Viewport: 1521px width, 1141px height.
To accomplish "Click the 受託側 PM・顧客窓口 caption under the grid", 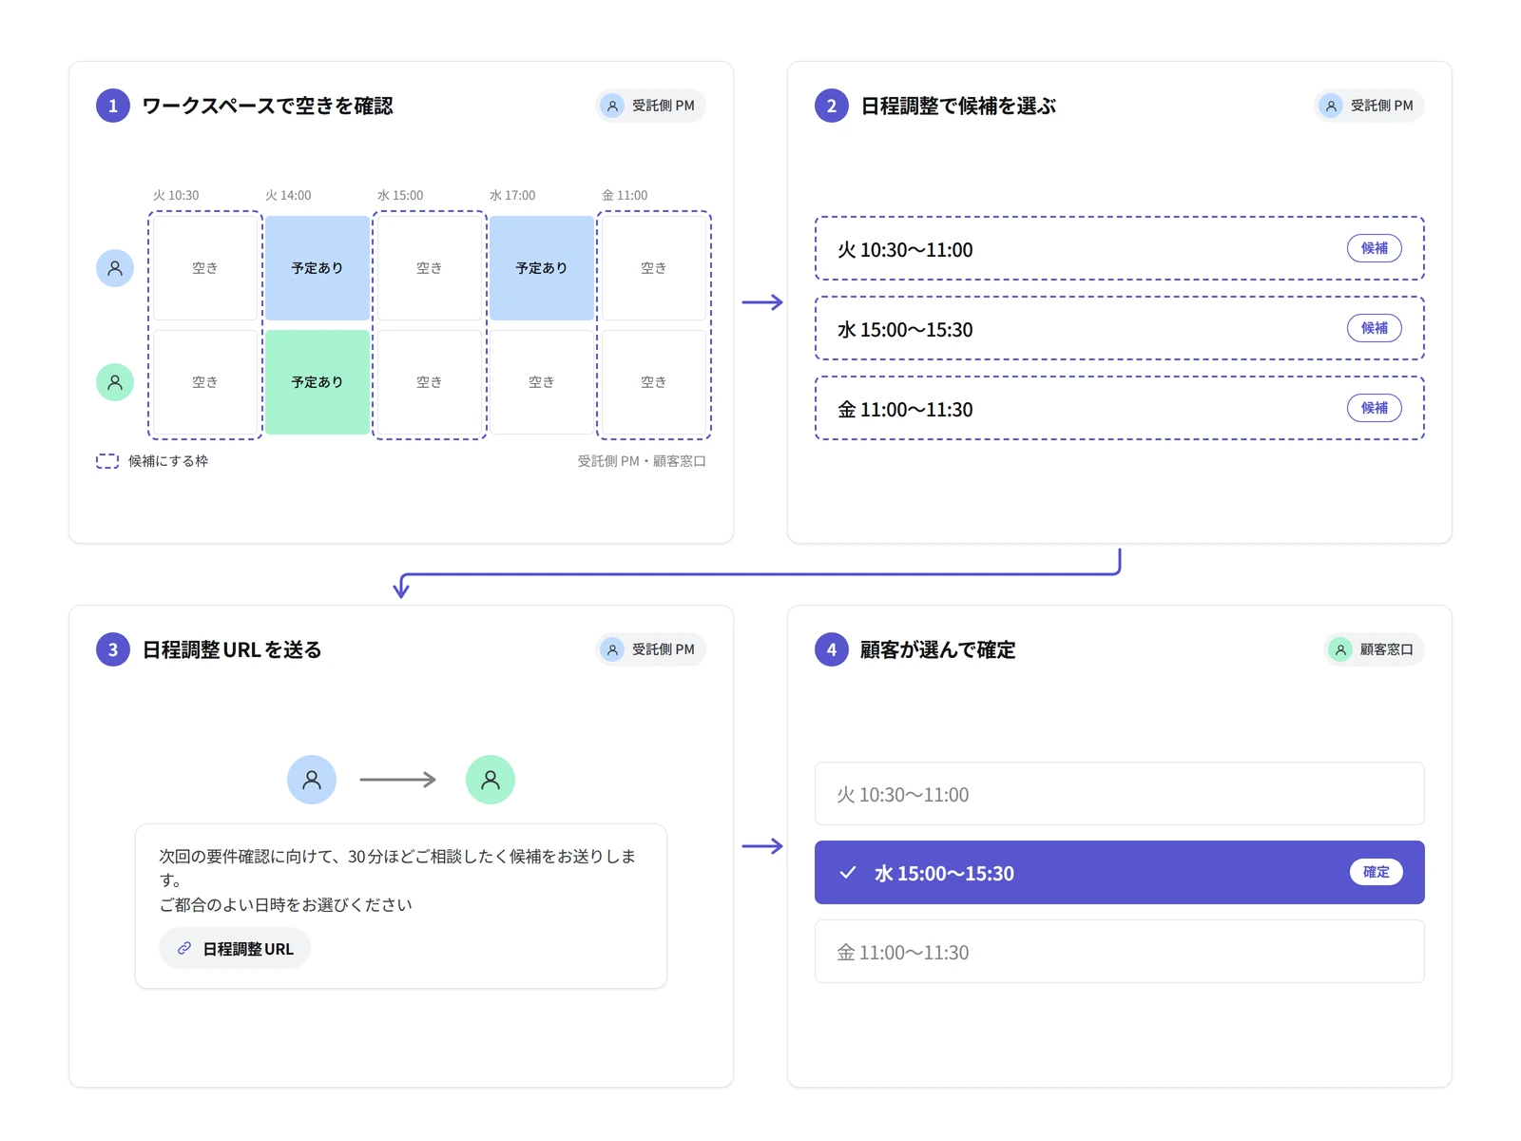I will [642, 461].
